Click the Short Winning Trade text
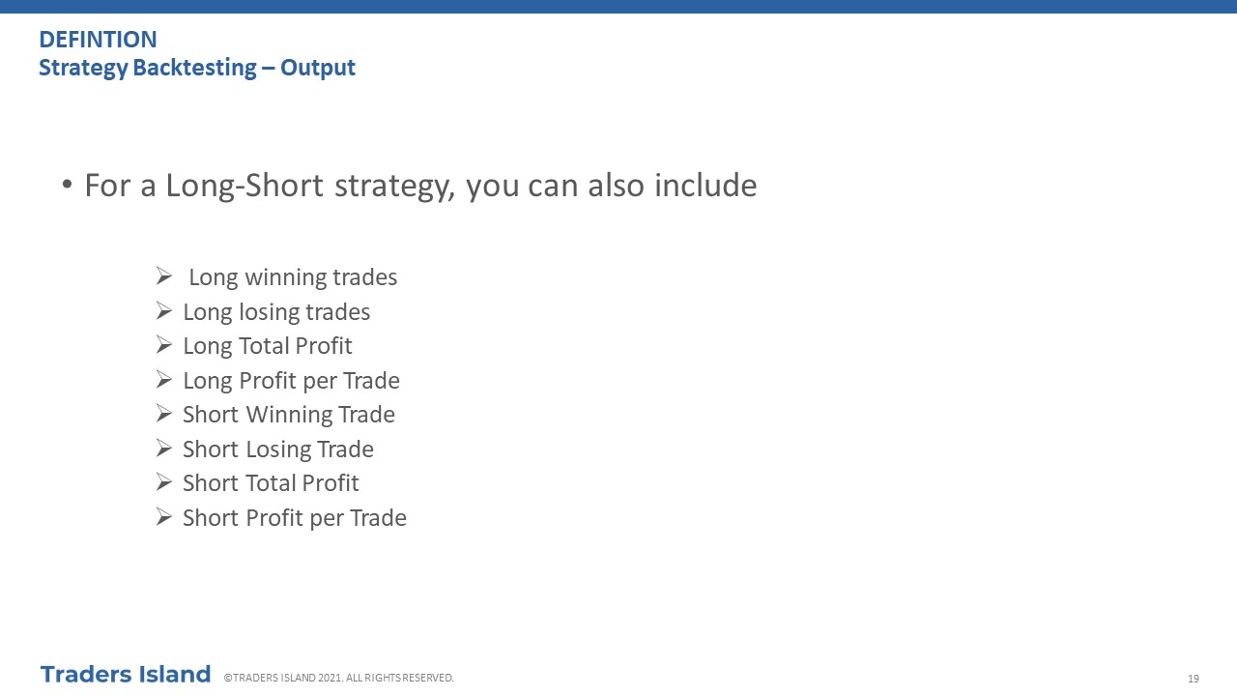 point(289,415)
